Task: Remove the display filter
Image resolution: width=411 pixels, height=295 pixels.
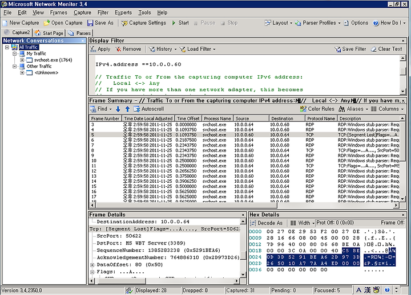Action: [x=128, y=49]
